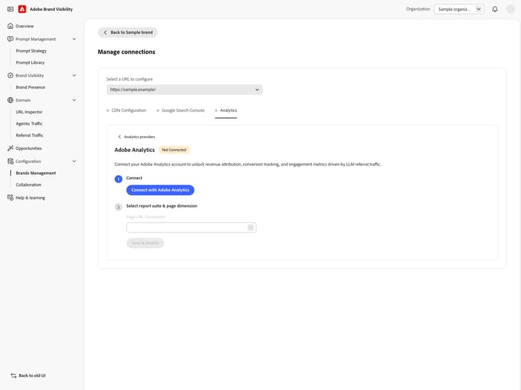Select the Analytics tab
Image resolution: width=521 pixels, height=390 pixels.
click(226, 110)
